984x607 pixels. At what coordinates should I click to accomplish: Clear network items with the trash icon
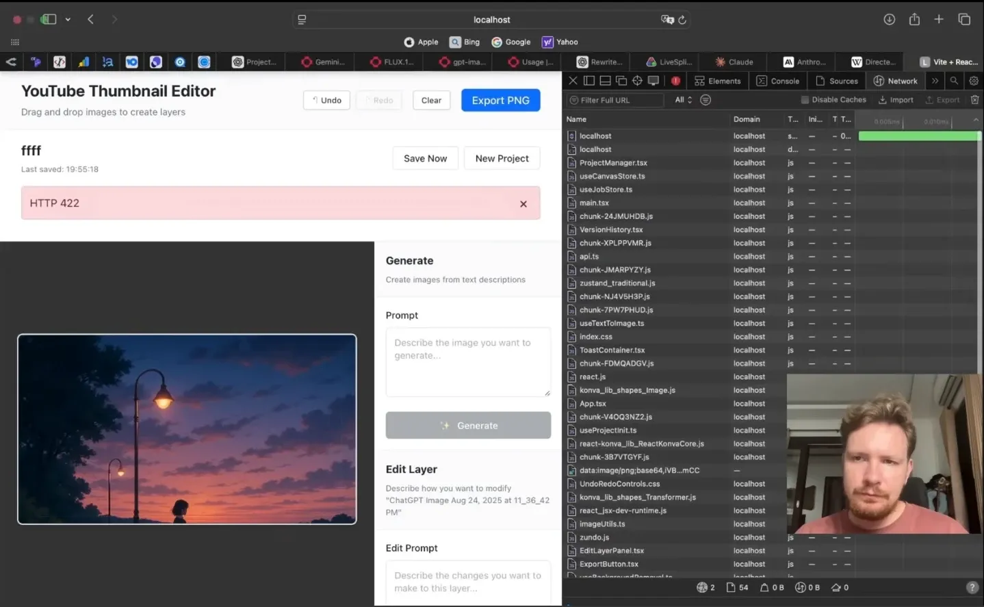point(974,100)
